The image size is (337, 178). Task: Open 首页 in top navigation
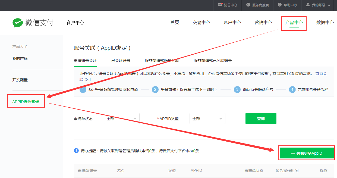click(175, 23)
